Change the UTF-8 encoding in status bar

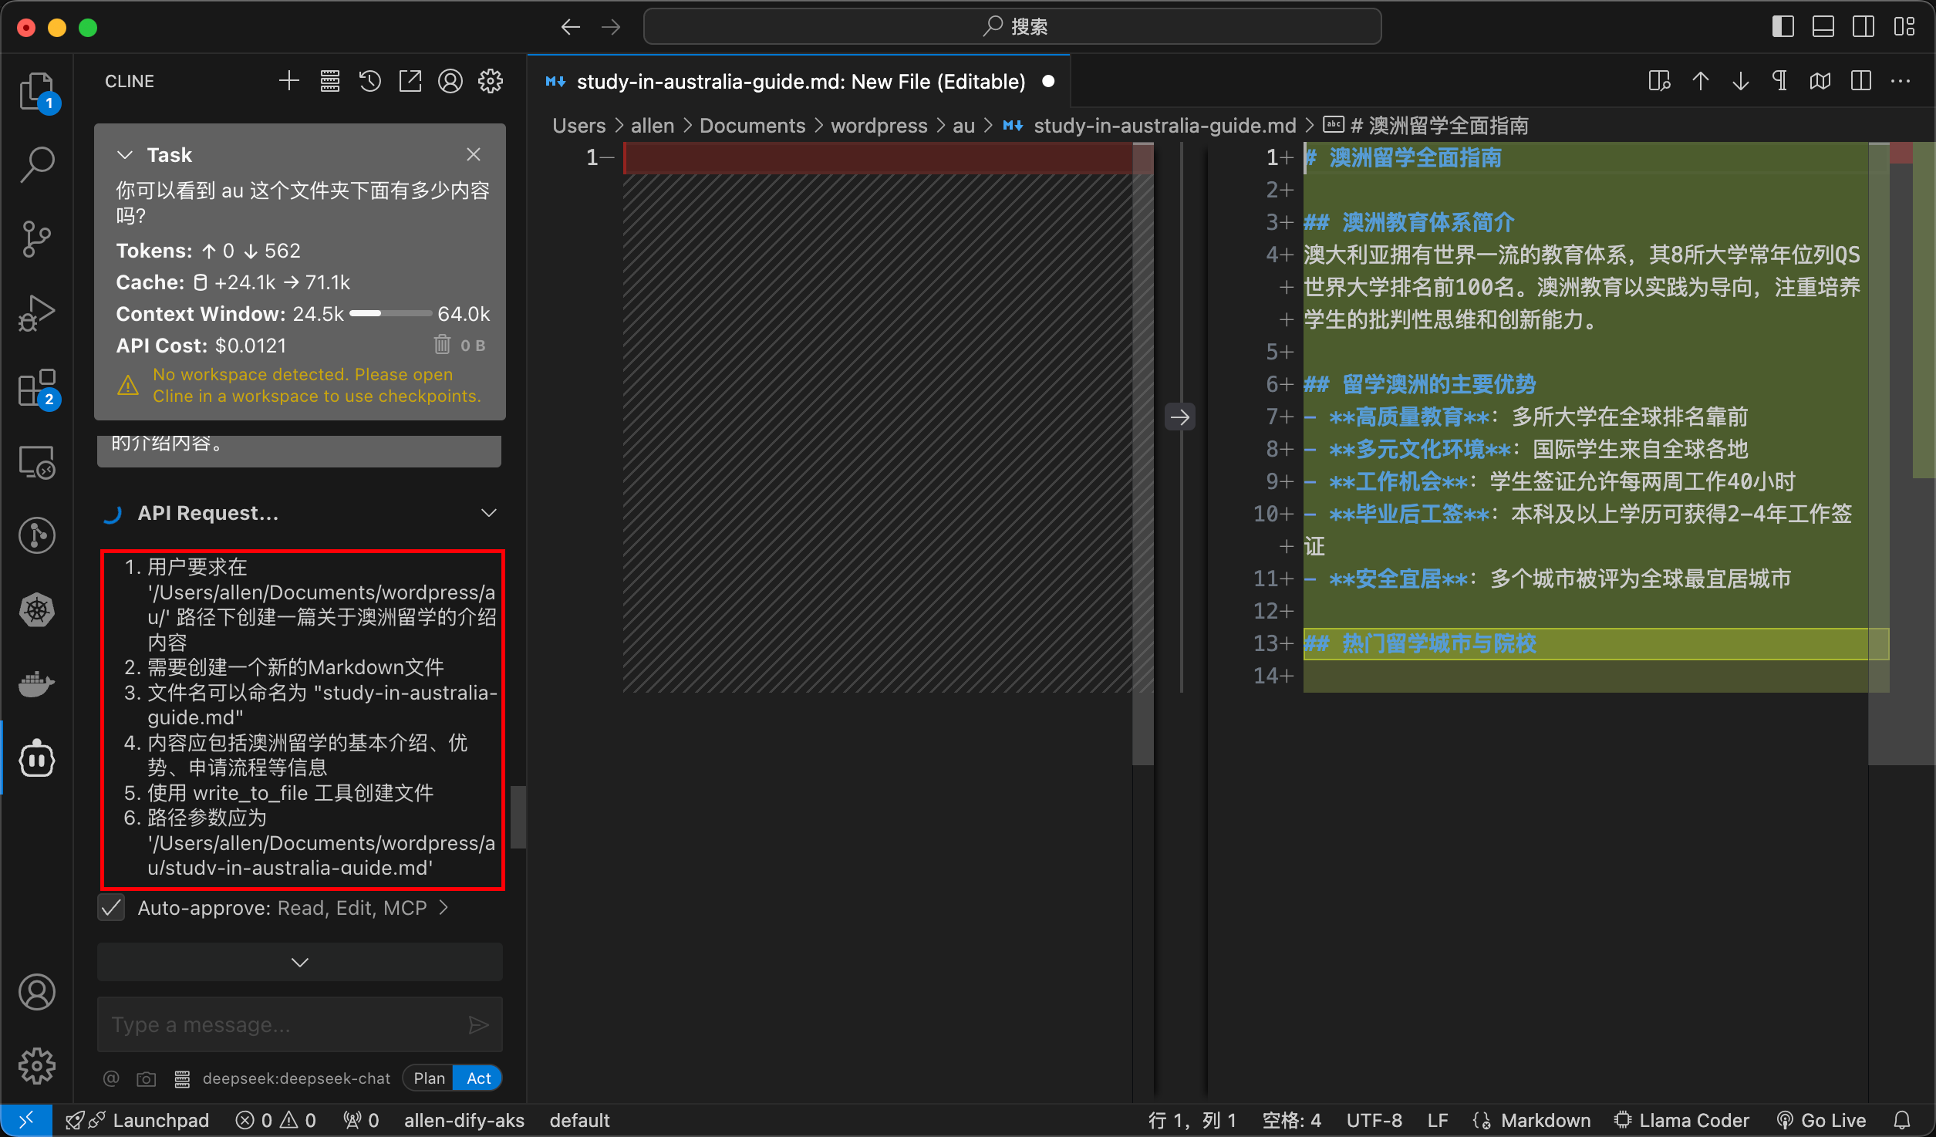(x=1374, y=1120)
